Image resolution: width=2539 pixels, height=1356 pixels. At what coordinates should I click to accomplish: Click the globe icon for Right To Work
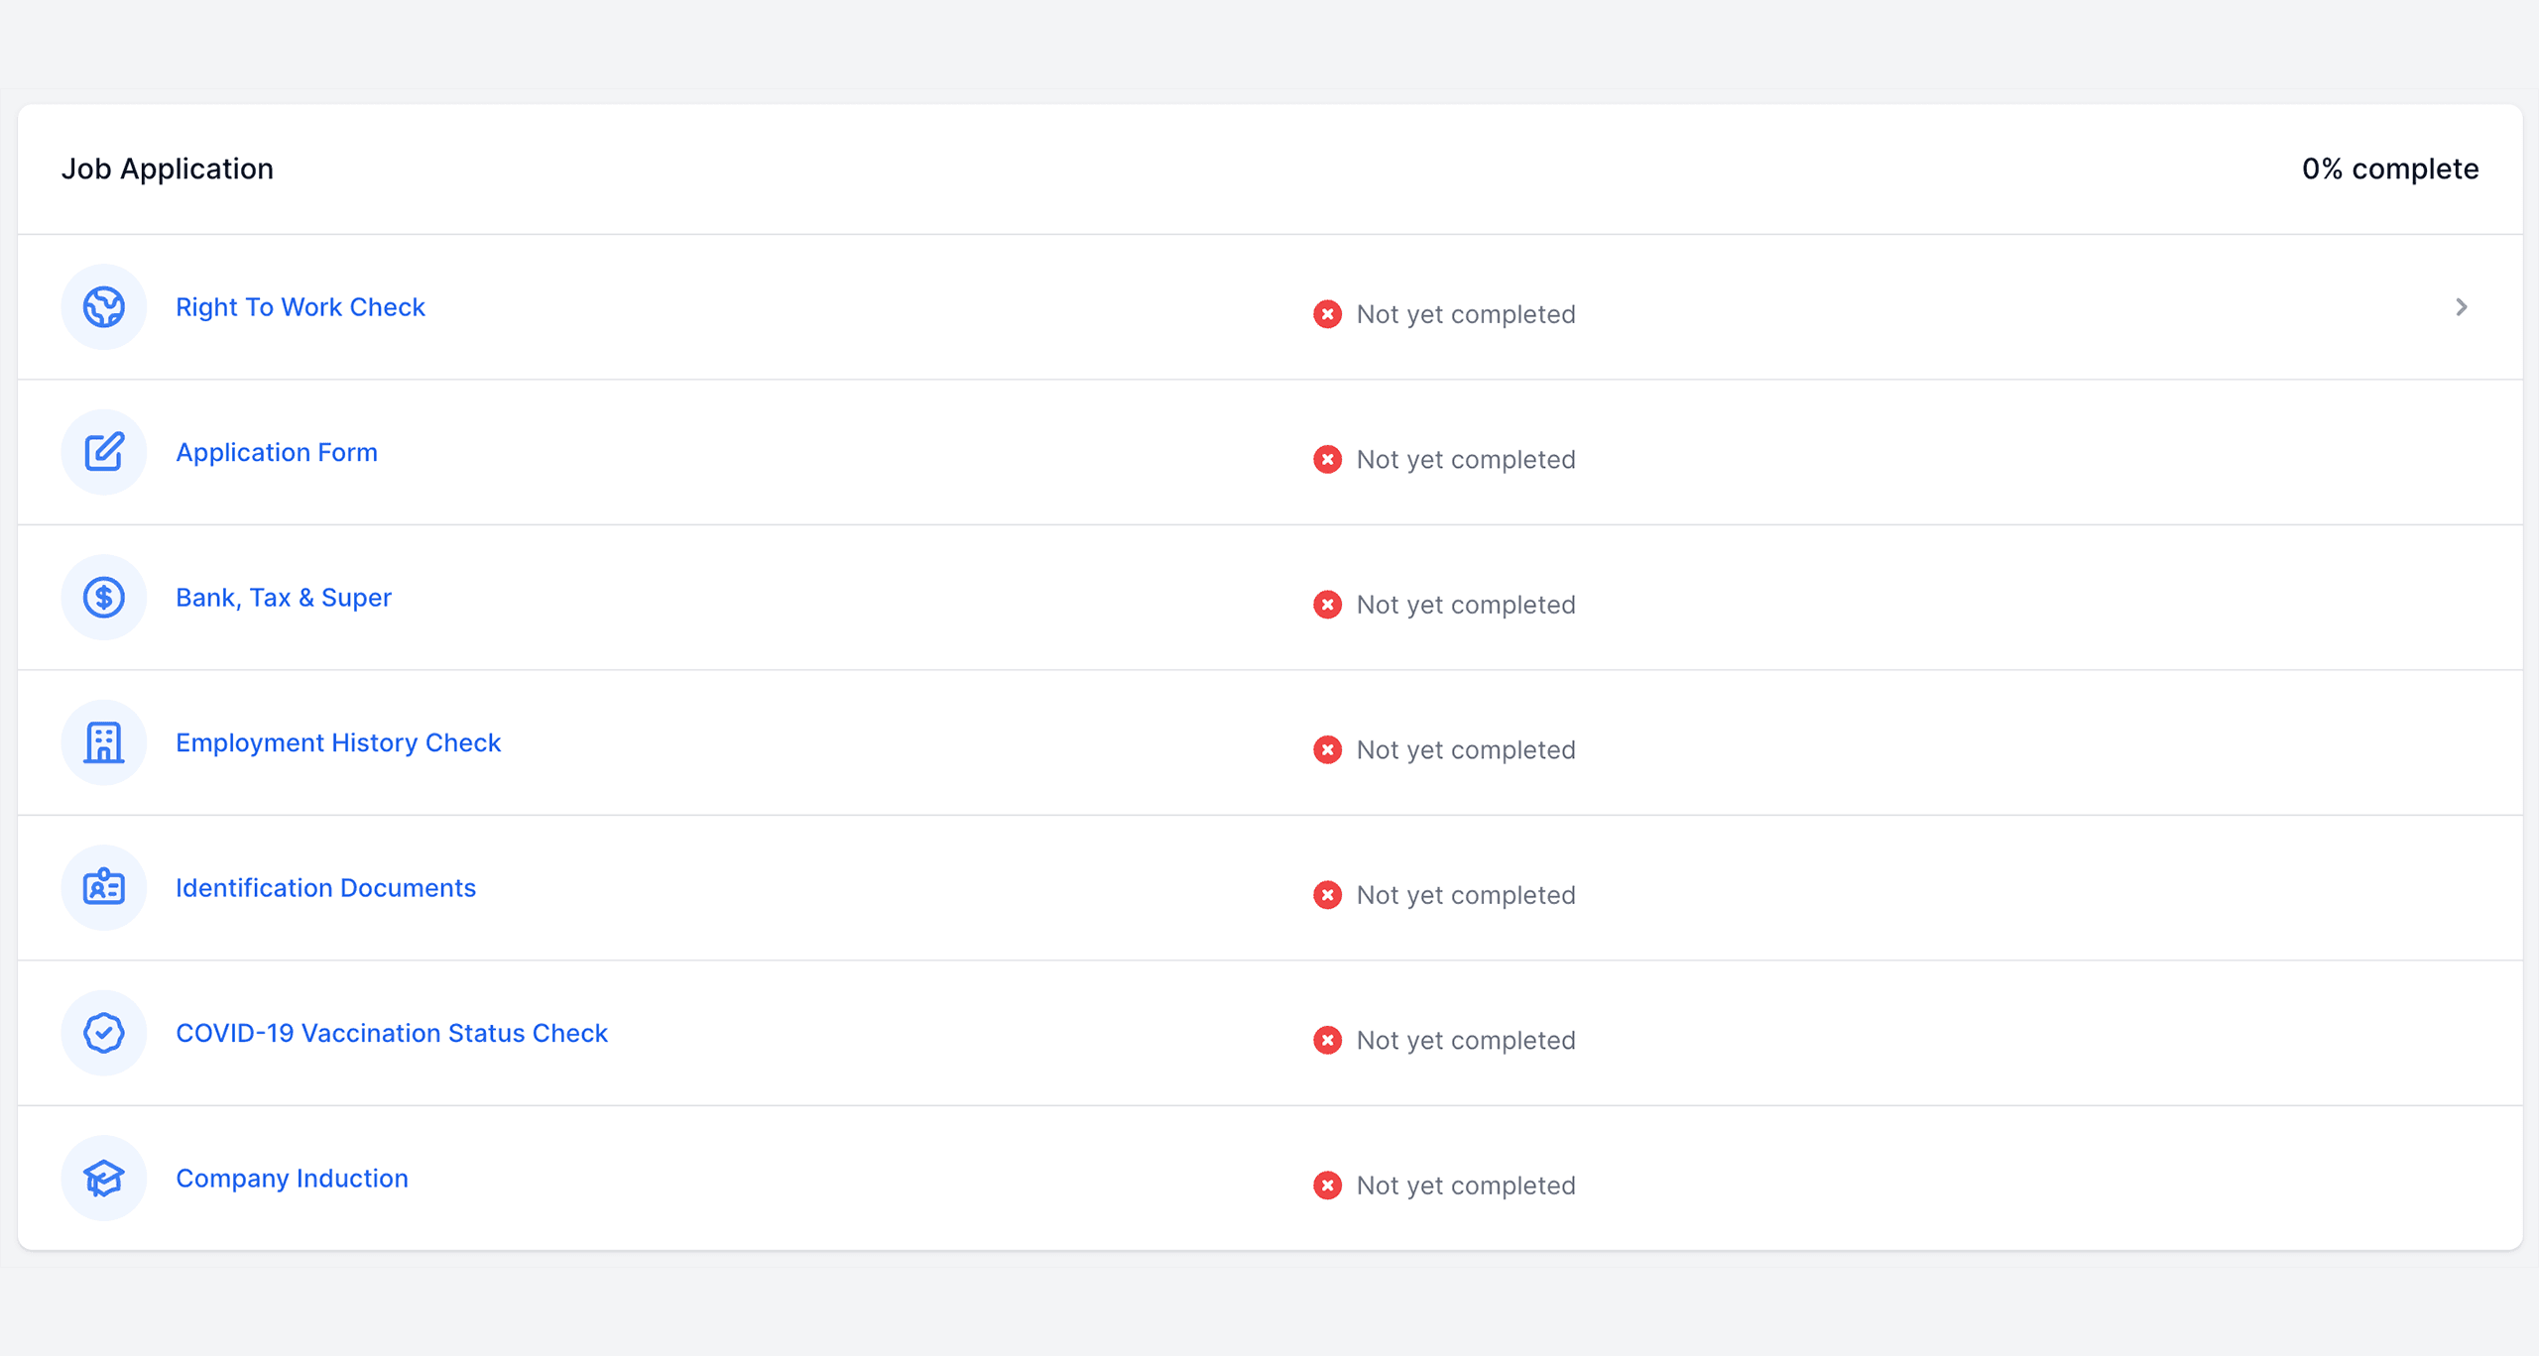pyautogui.click(x=104, y=307)
